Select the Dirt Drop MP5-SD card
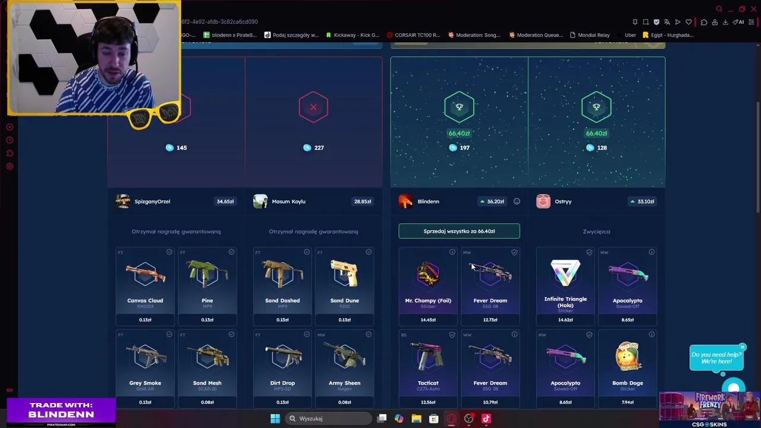Screen dimensions: 761x428 pos(282,369)
